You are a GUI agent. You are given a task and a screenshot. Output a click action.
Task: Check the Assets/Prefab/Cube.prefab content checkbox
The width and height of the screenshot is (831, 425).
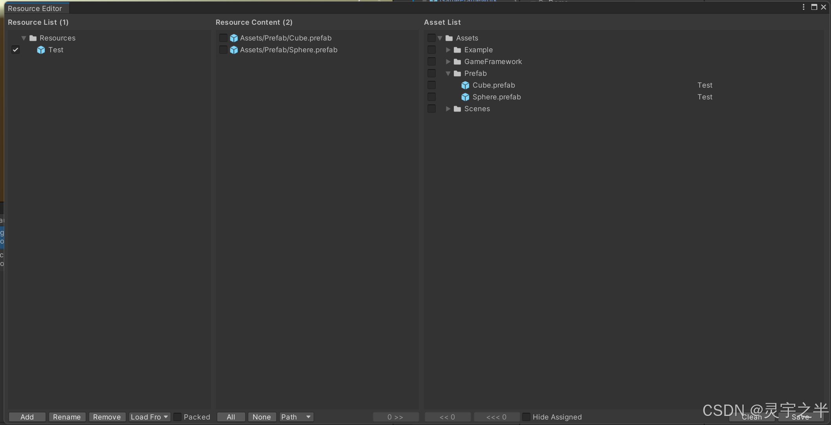(x=223, y=38)
